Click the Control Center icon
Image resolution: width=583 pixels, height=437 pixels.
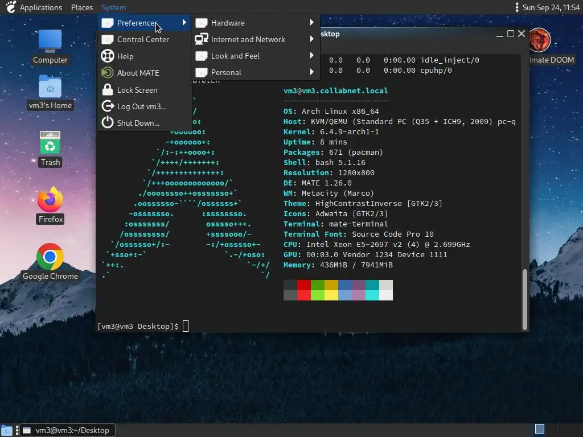(108, 39)
